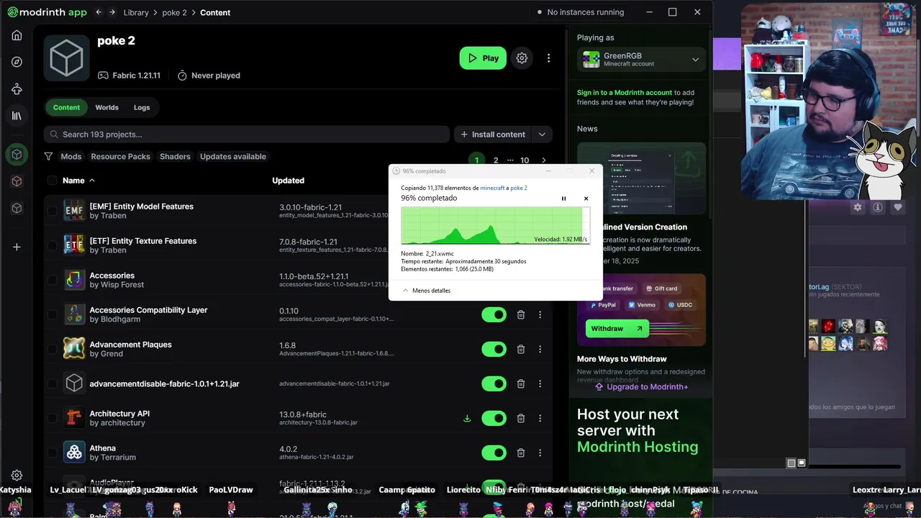Delete the Athena mod
Image resolution: width=921 pixels, height=518 pixels.
pyautogui.click(x=521, y=453)
